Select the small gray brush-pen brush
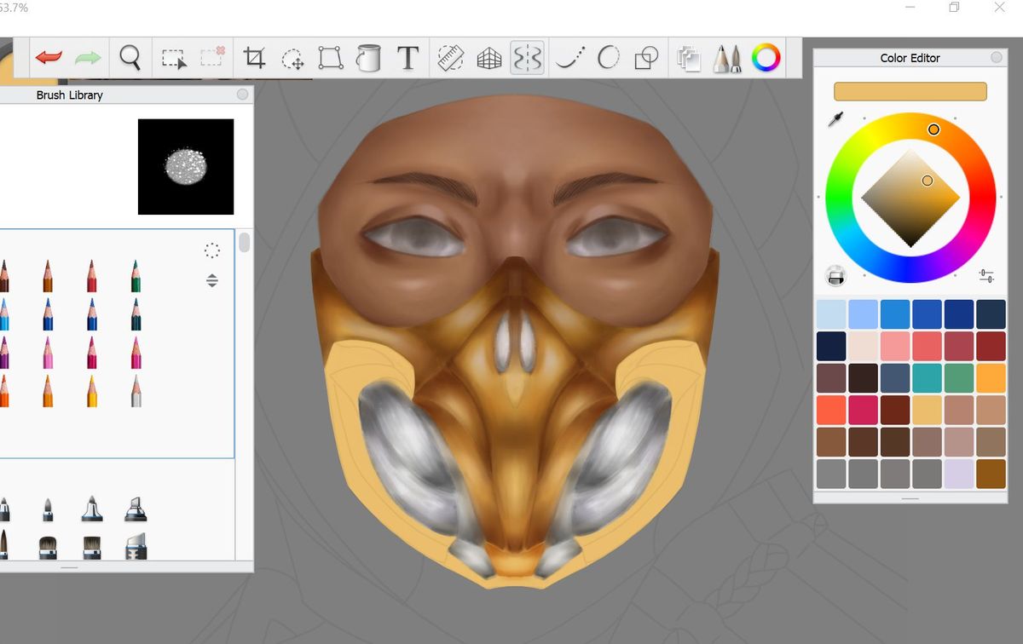Image resolution: width=1023 pixels, height=644 pixels. click(48, 509)
